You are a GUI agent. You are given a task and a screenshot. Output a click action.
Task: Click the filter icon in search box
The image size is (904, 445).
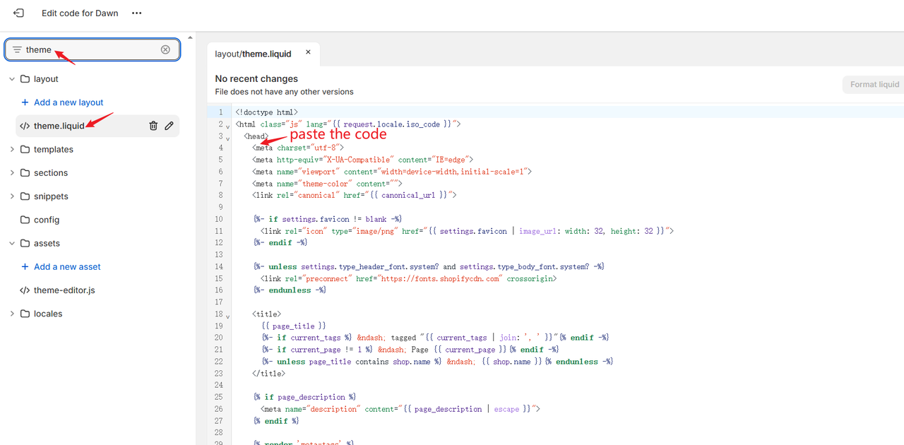click(17, 49)
